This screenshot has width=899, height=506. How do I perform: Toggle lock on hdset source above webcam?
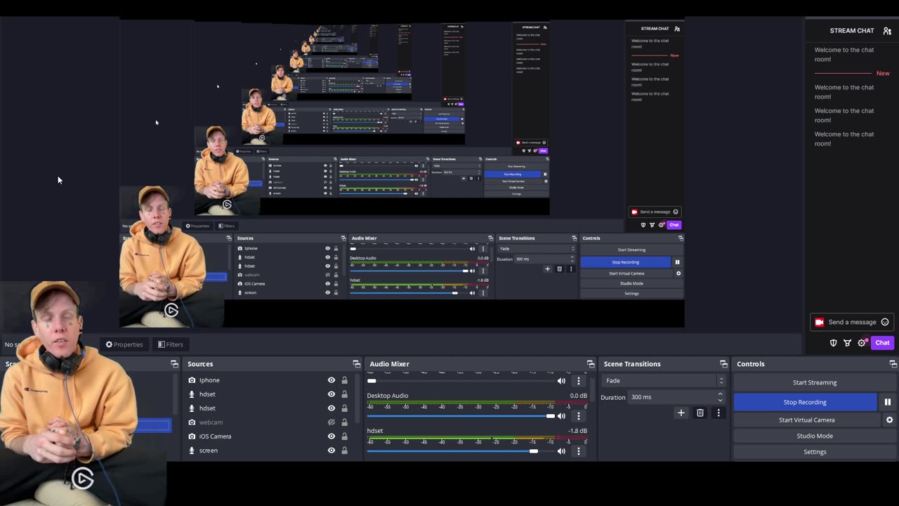pos(344,408)
